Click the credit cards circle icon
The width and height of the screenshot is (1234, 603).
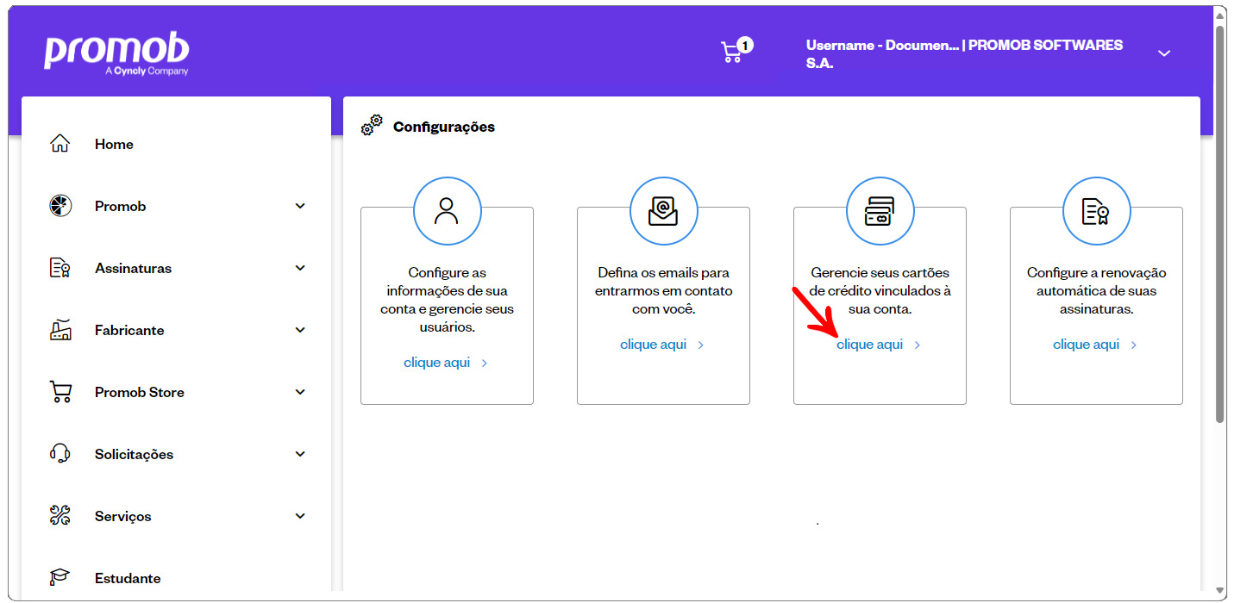[880, 210]
